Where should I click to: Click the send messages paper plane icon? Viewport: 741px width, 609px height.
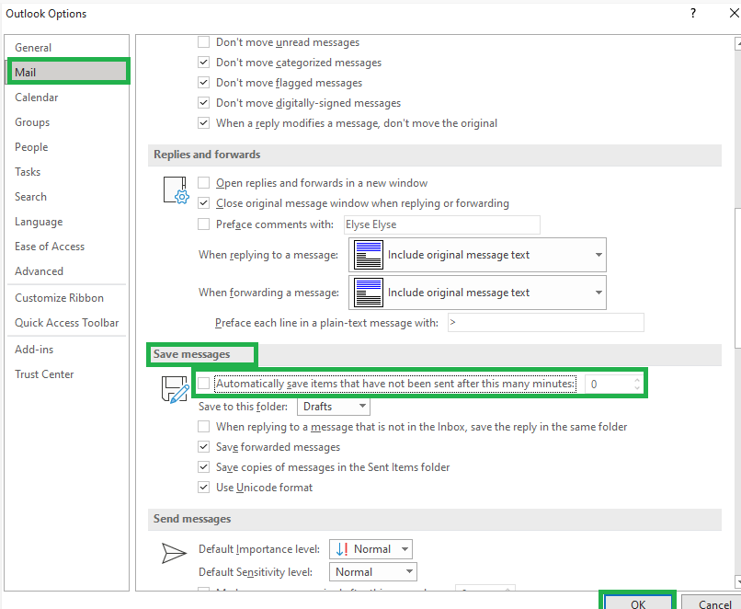point(174,553)
